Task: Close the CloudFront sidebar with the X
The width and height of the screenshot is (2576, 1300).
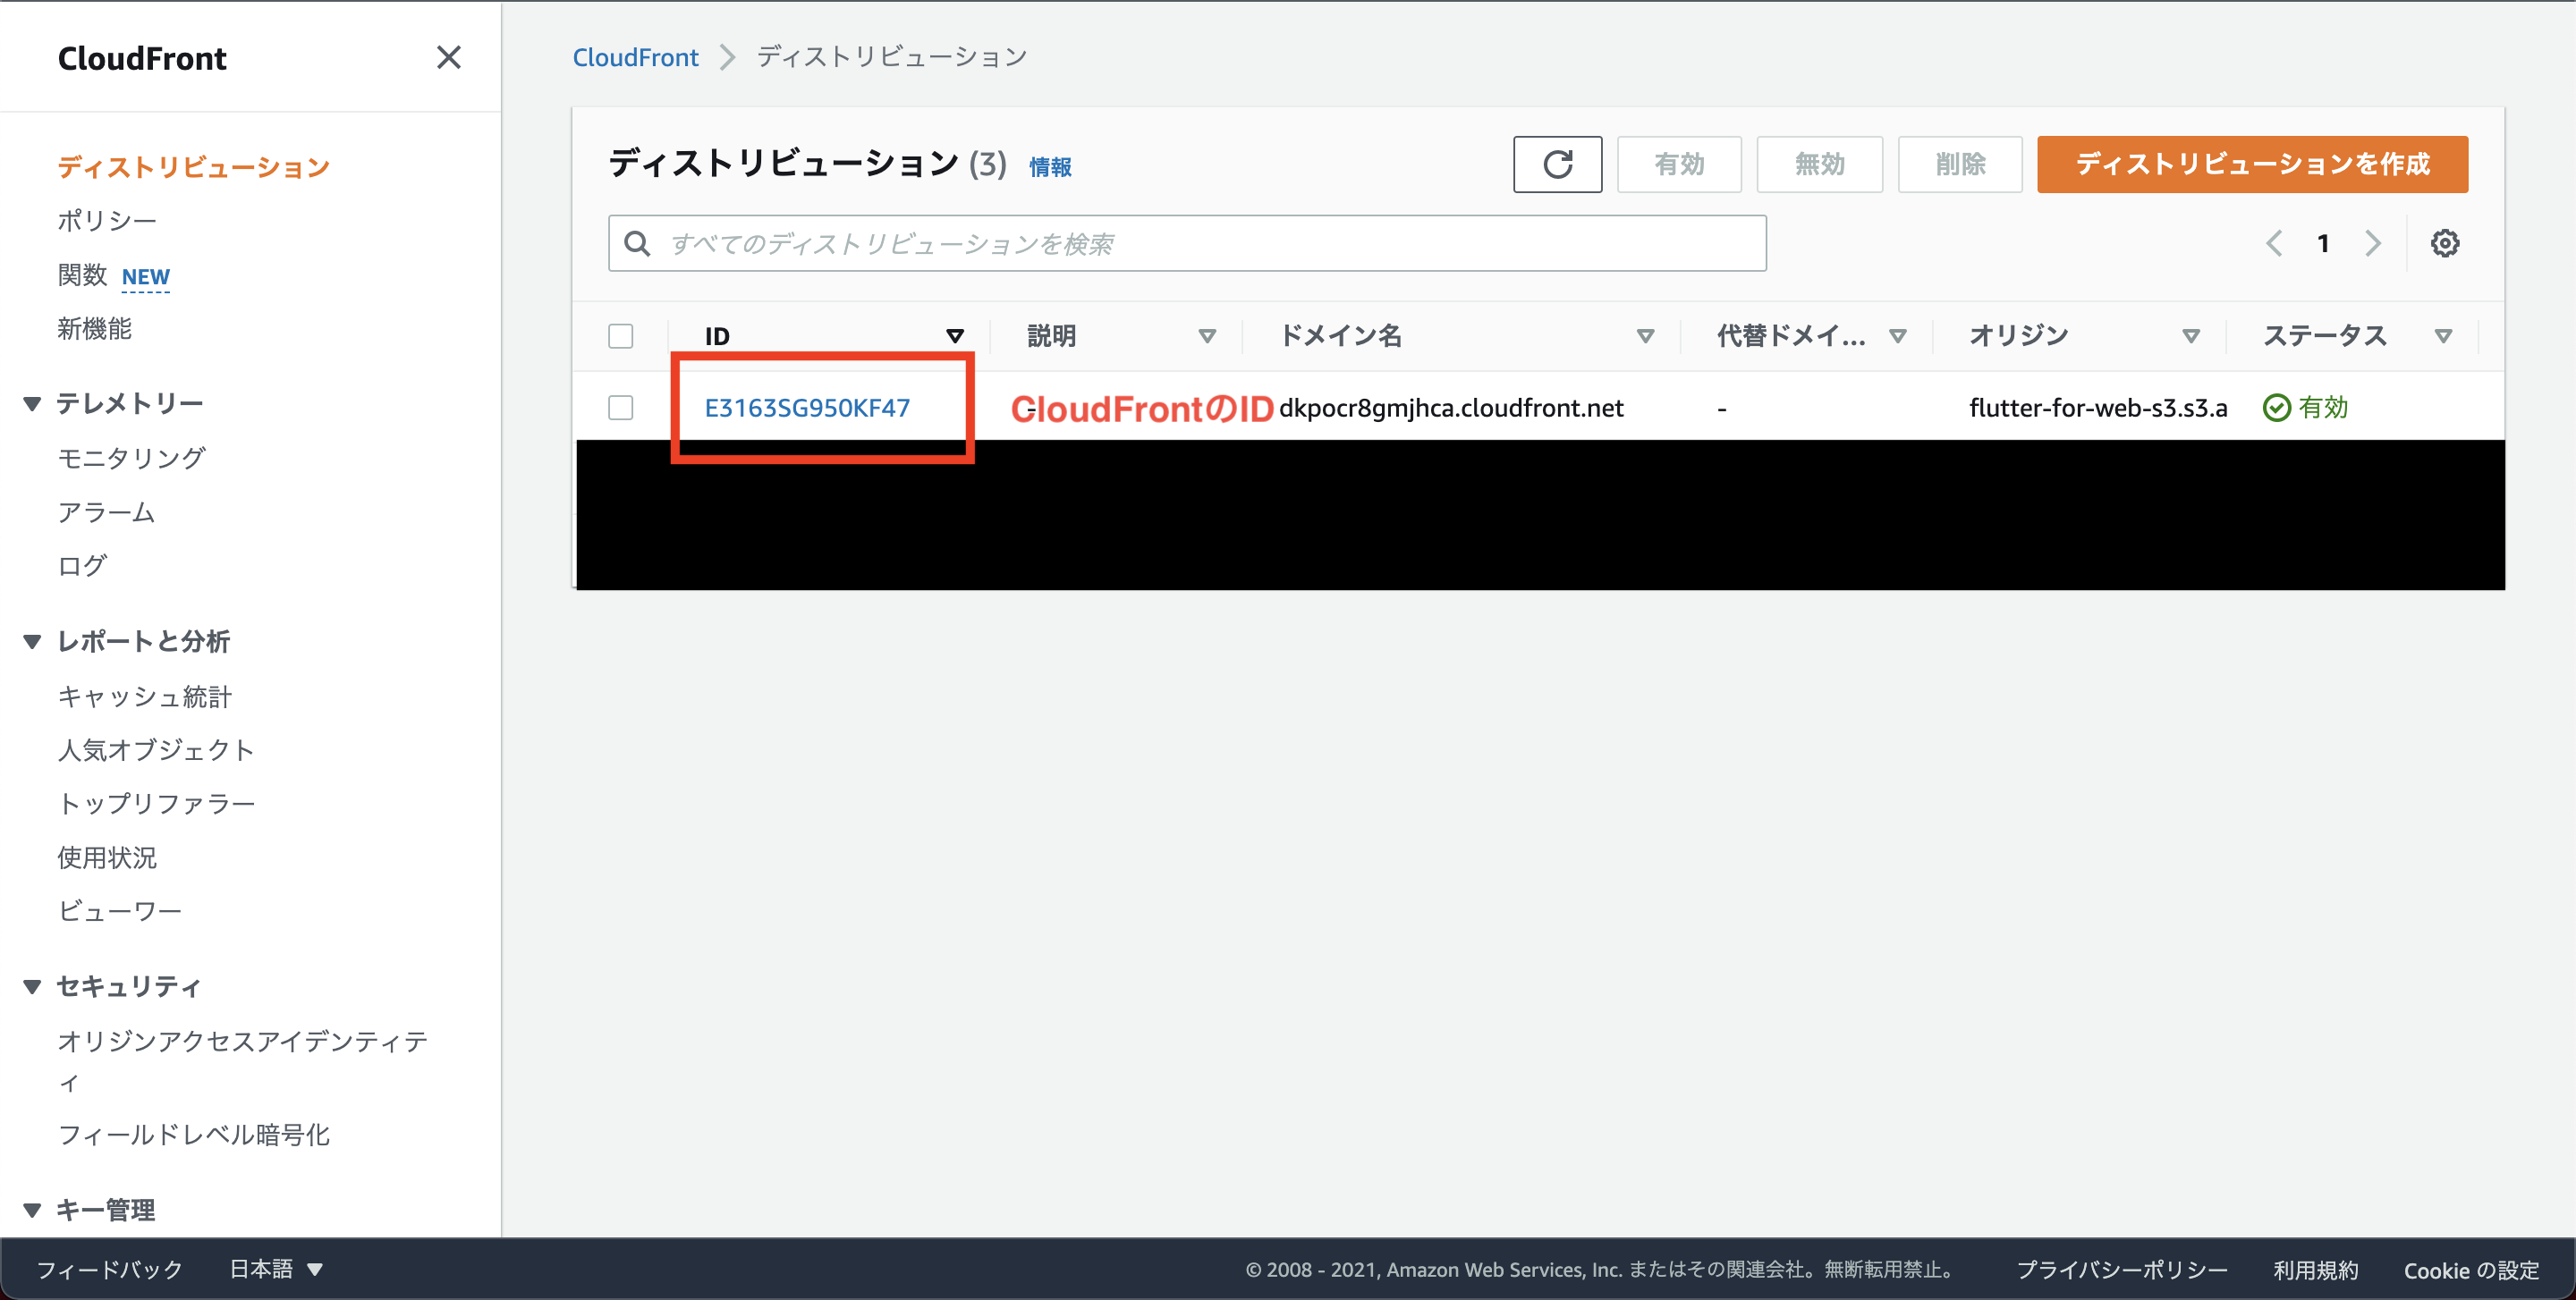Action: [449, 57]
